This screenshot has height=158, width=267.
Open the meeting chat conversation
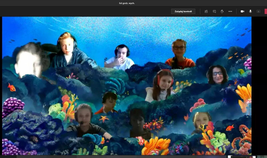click(x=214, y=11)
